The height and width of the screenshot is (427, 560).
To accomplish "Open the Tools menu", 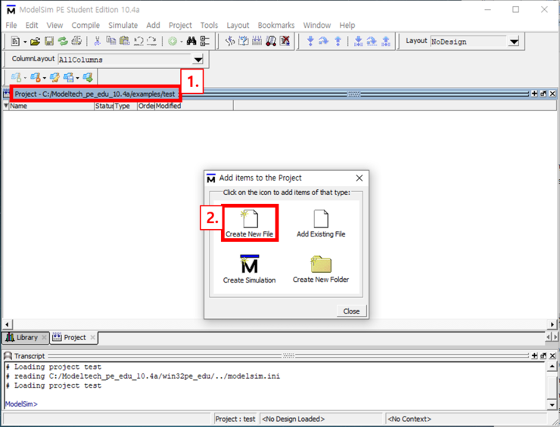I will coord(209,26).
